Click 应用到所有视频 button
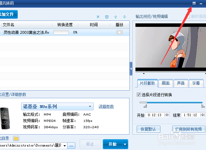 (189, 129)
